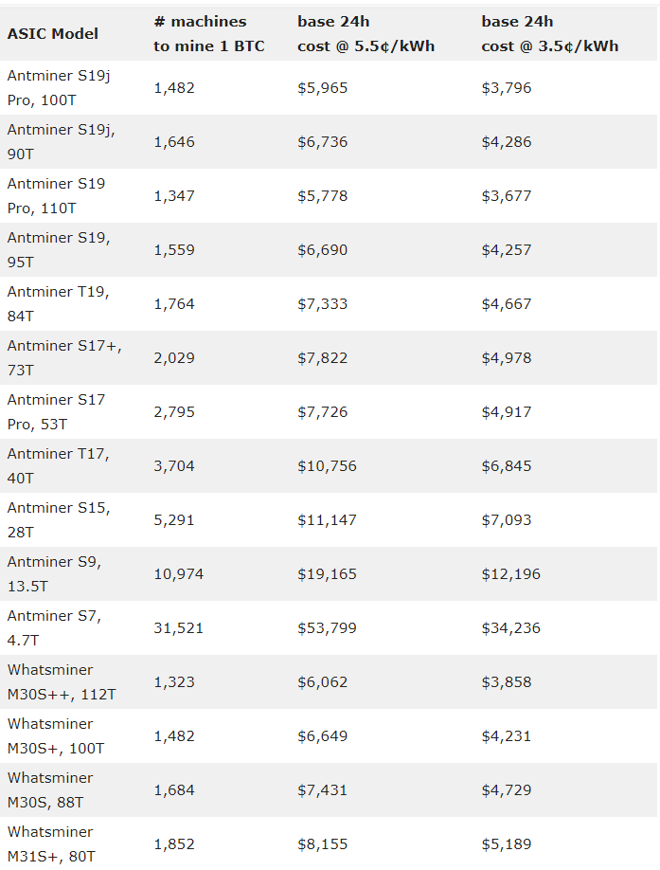The width and height of the screenshot is (660, 870).
Task: Select the Antminer T19, 84T row label
Action: [58, 304]
